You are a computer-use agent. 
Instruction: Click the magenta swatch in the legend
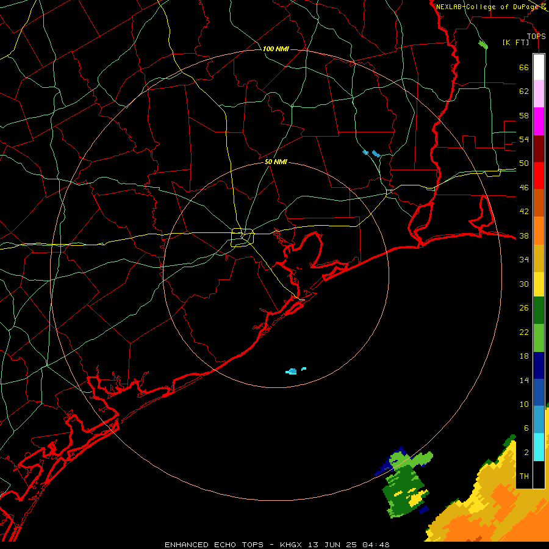(539, 121)
